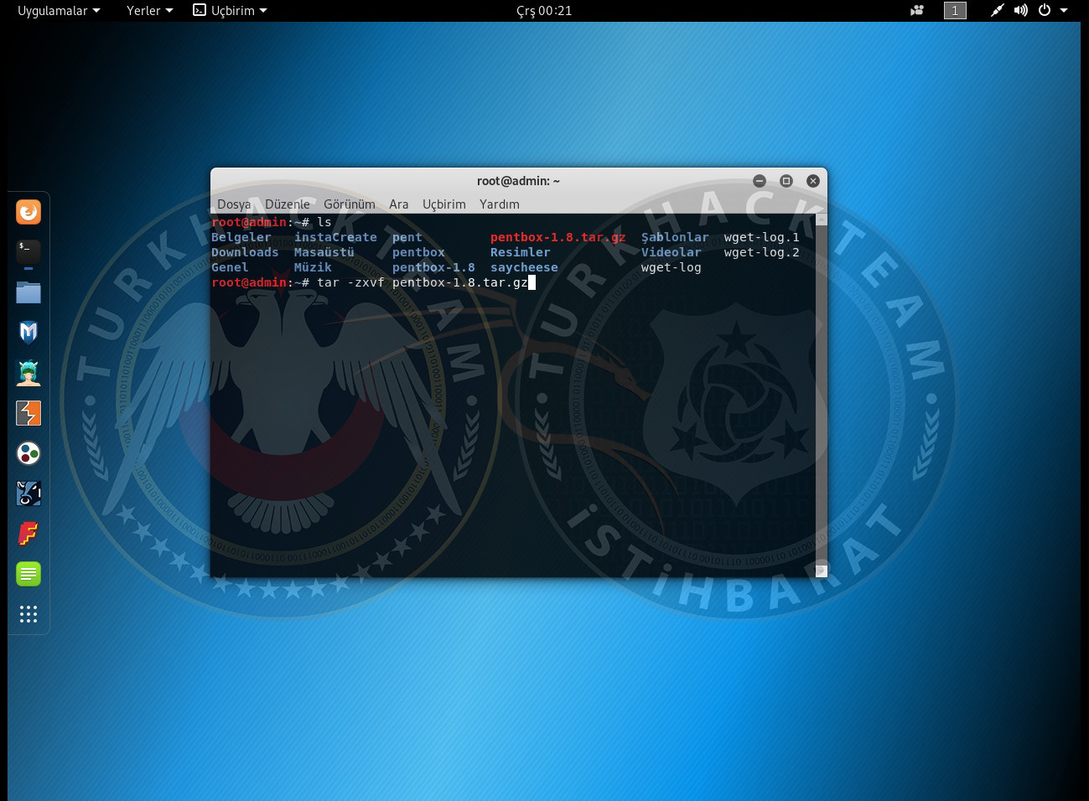Click the ls command on first prompt
The width and height of the screenshot is (1089, 801).
click(x=324, y=222)
